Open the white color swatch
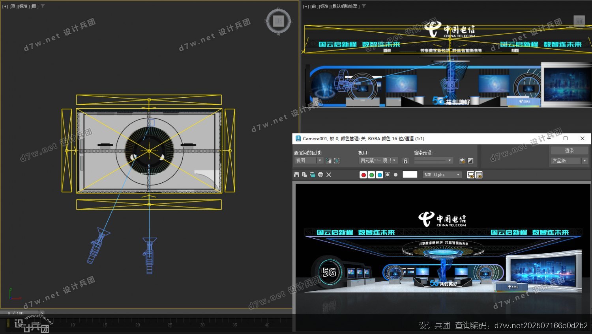The height and width of the screenshot is (334, 592). (x=410, y=174)
